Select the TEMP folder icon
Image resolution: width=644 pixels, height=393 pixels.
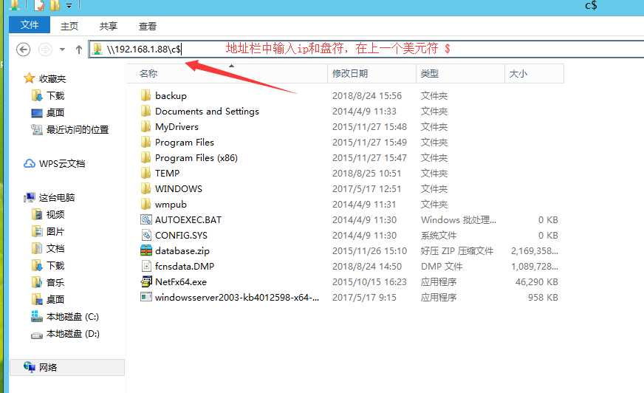(145, 173)
